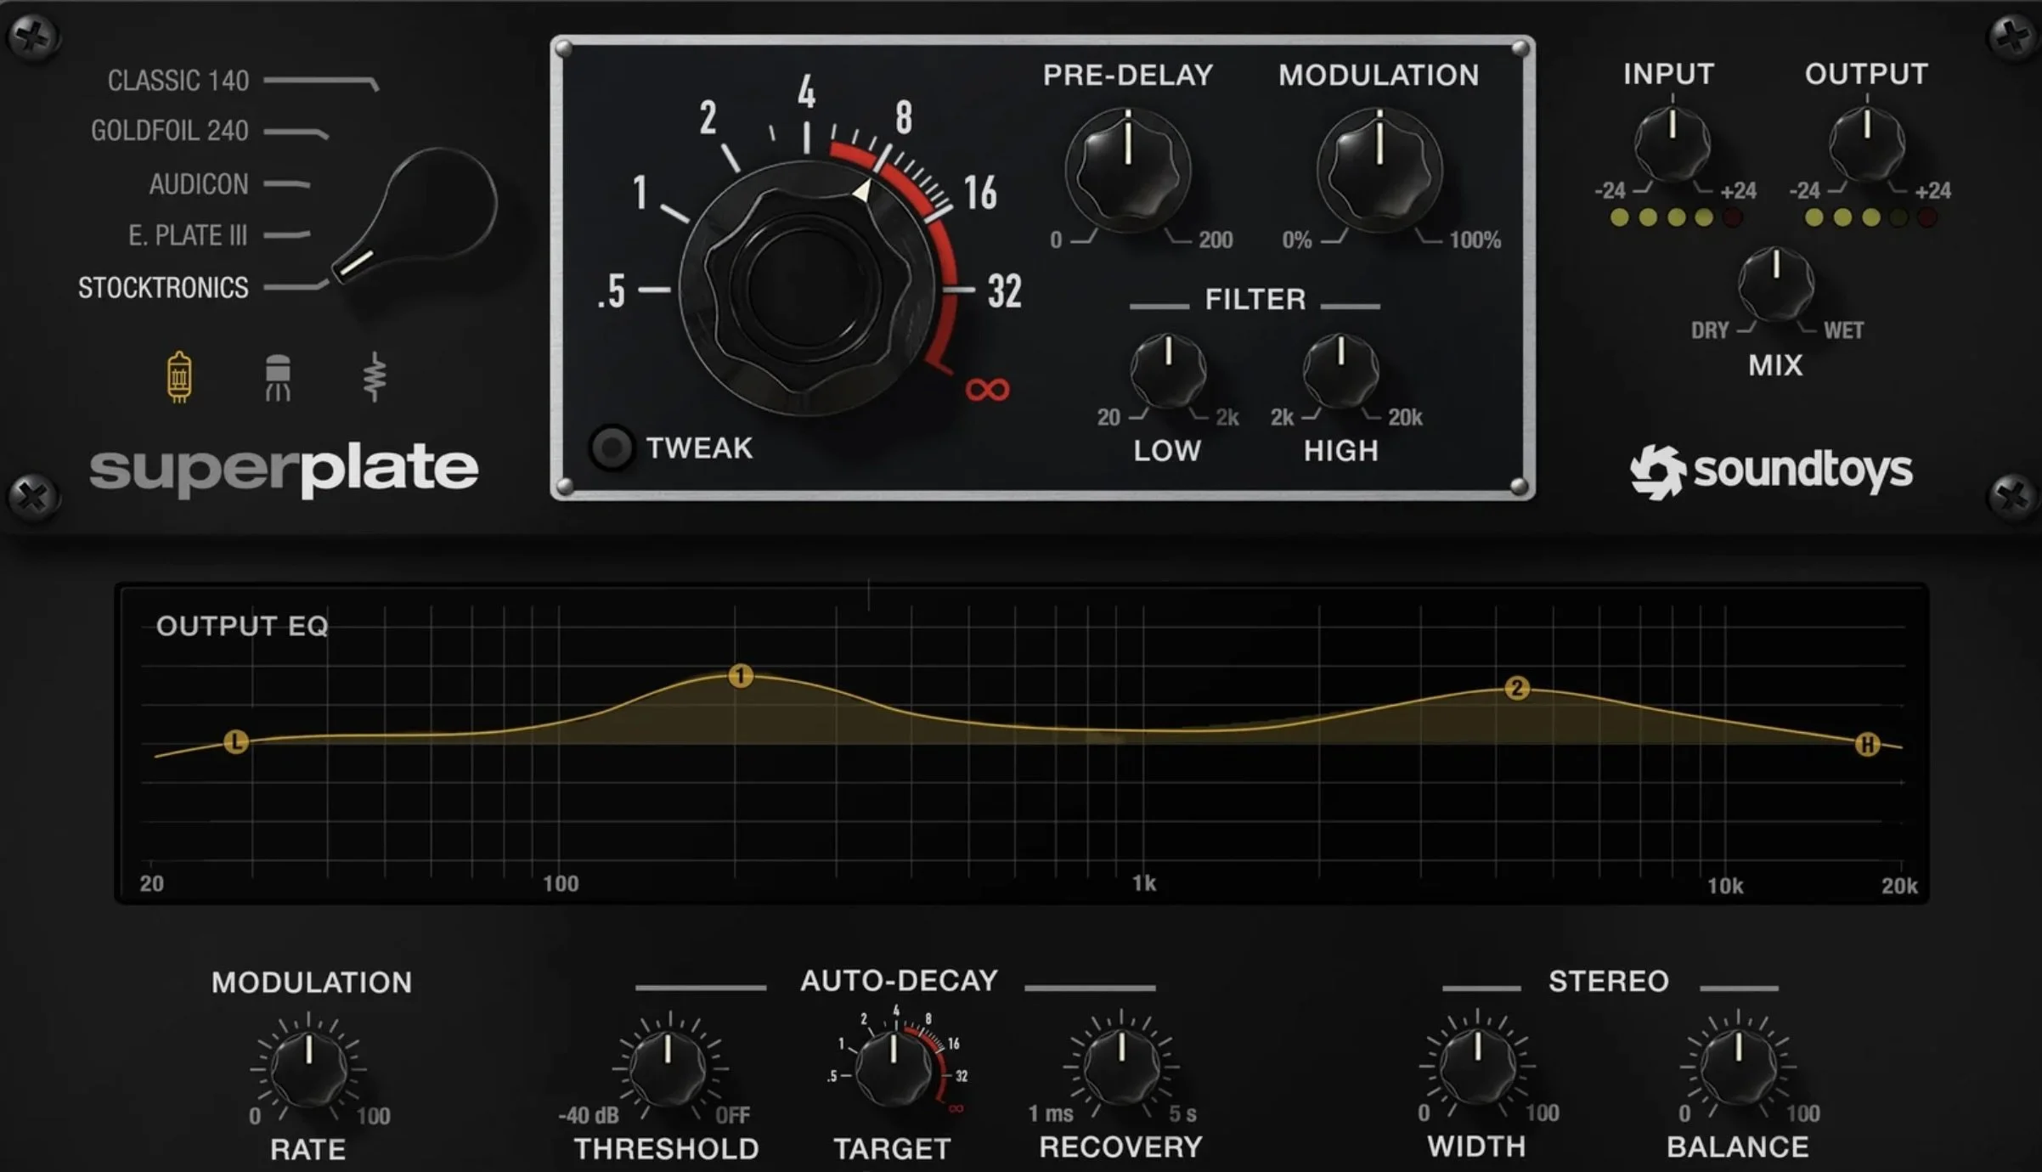This screenshot has width=2042, height=1172.
Task: Choose the Goldfoil 240 plate model
Action: pos(170,131)
